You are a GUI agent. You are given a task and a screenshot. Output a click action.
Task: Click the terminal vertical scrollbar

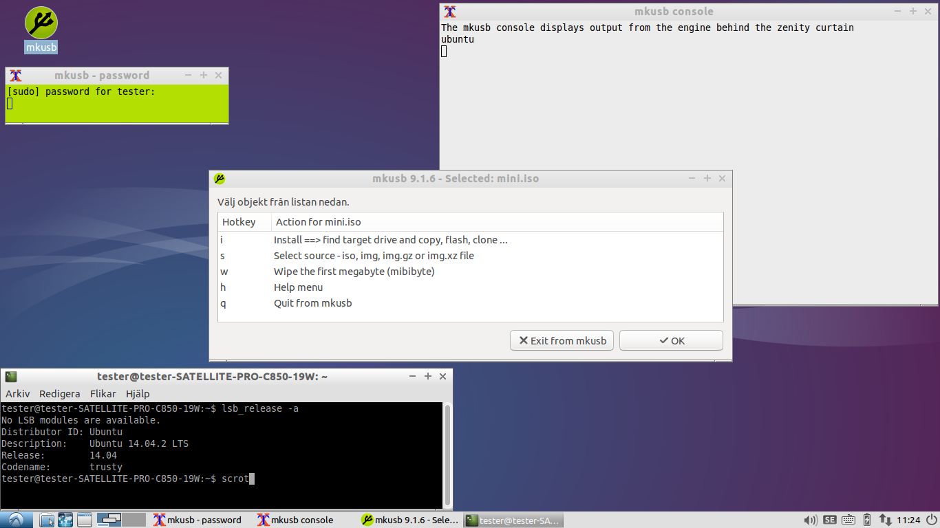click(x=447, y=454)
